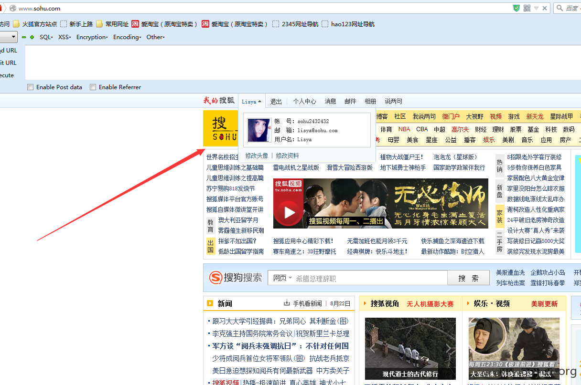This screenshot has width=581, height=385.
Task: Click the user avatar photo in profile popup
Action: pyautogui.click(x=259, y=130)
